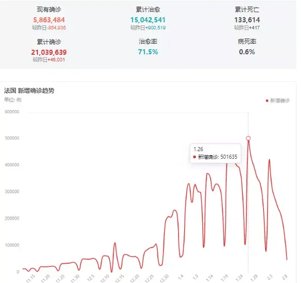Click the 累计死亡 value 133,614
The image size is (301, 283).
click(x=247, y=20)
